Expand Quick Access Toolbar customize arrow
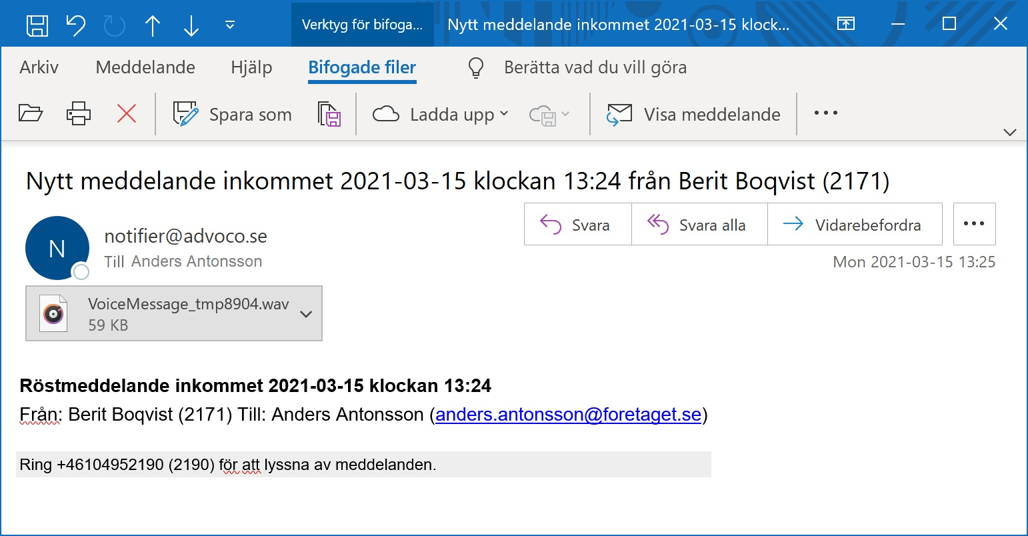This screenshot has width=1028, height=536. (x=230, y=25)
